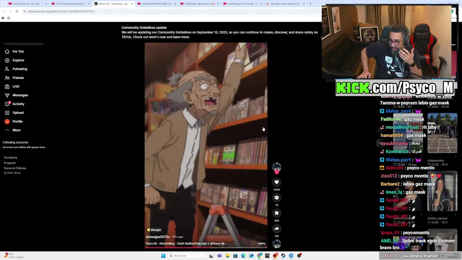Open the Program footer link
462x260 pixels.
10,163
